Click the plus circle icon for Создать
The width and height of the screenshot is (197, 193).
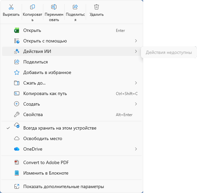[x=17, y=104]
